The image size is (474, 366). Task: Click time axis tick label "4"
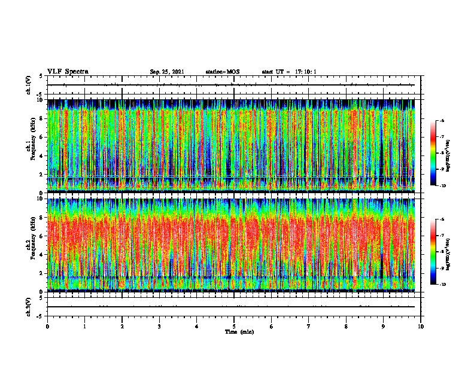coord(197,327)
